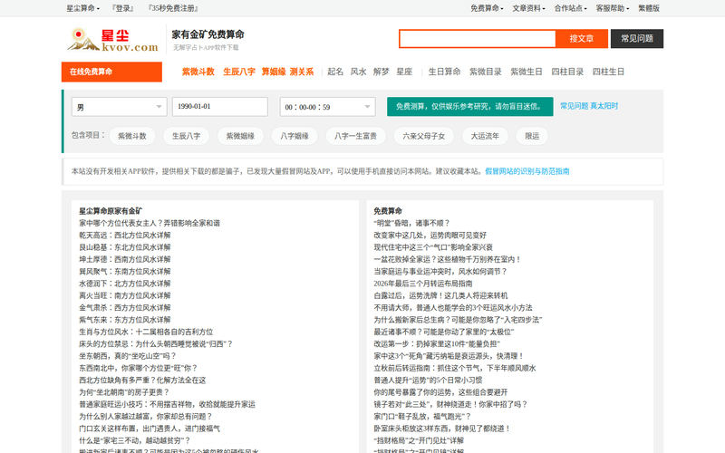Select the 八字姻缘 project pill
The height and width of the screenshot is (453, 725).
pyautogui.click(x=295, y=136)
